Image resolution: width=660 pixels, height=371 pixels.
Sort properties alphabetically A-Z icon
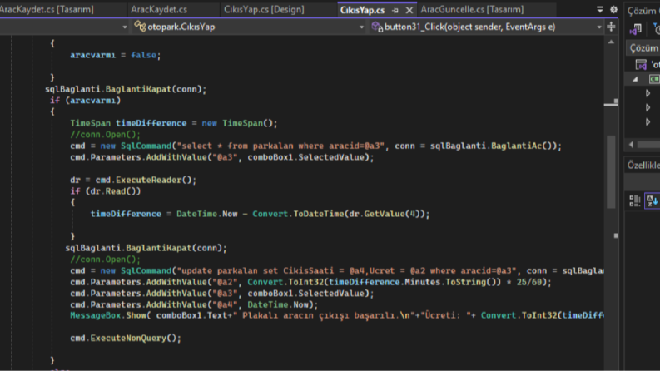pyautogui.click(x=652, y=200)
